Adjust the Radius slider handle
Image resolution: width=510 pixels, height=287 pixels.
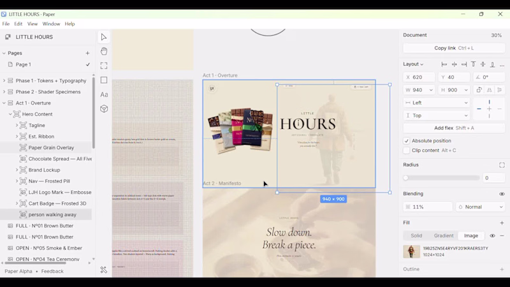pos(405,178)
